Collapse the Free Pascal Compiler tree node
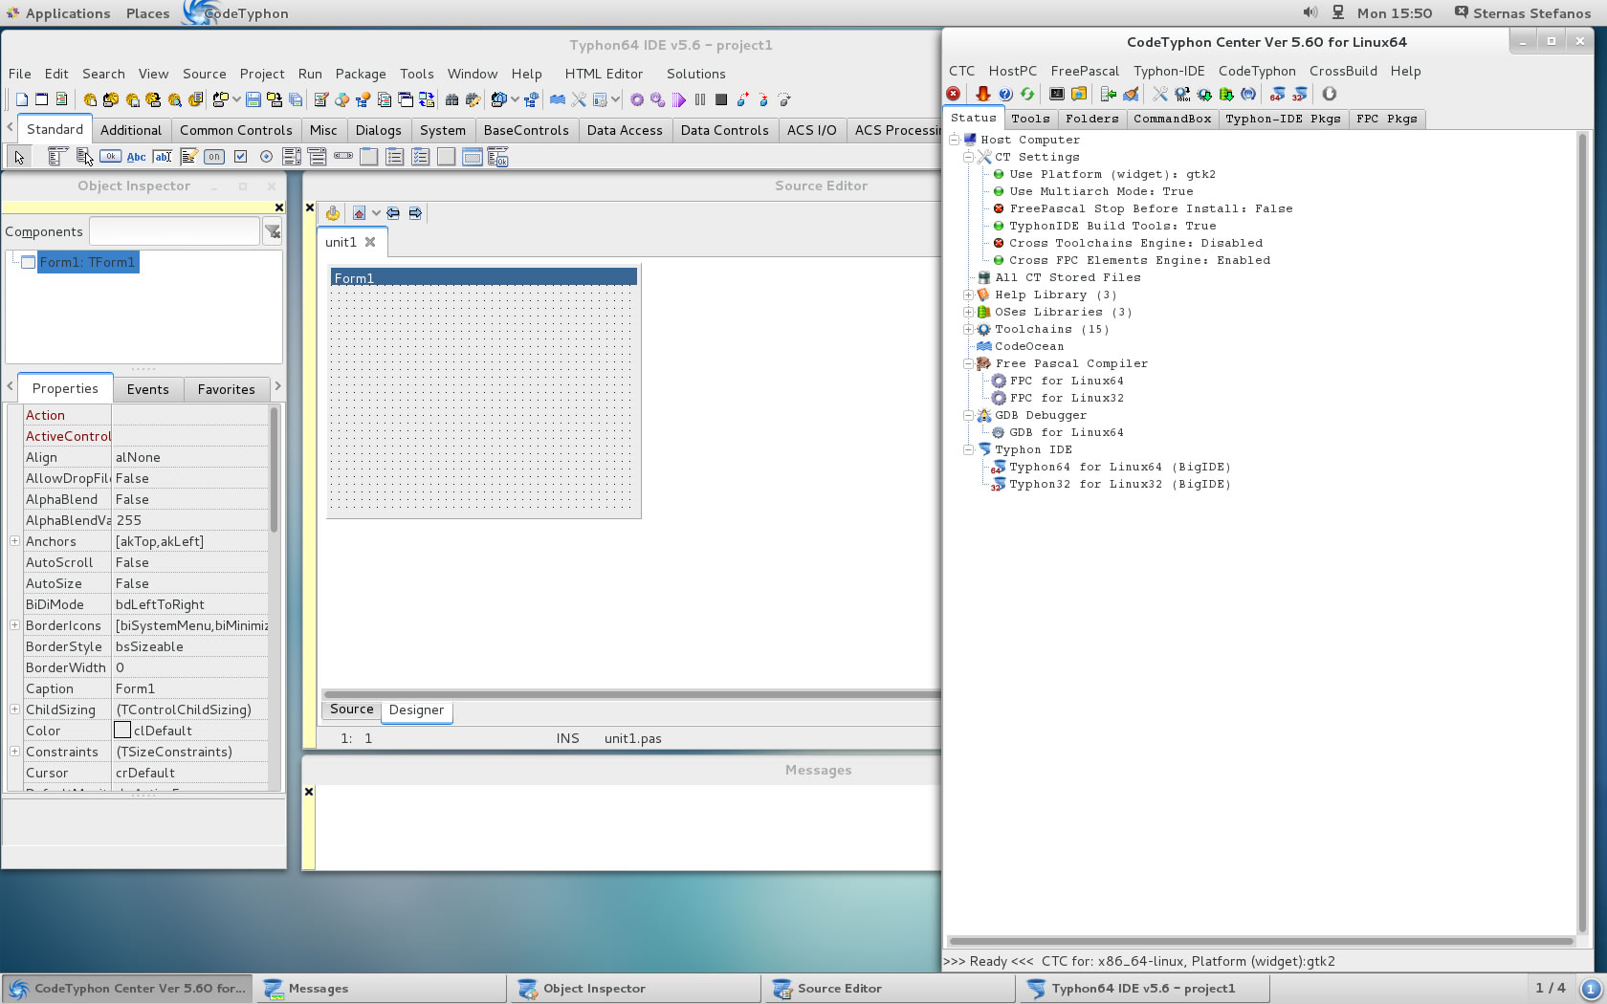The height and width of the screenshot is (1004, 1607). click(x=968, y=363)
